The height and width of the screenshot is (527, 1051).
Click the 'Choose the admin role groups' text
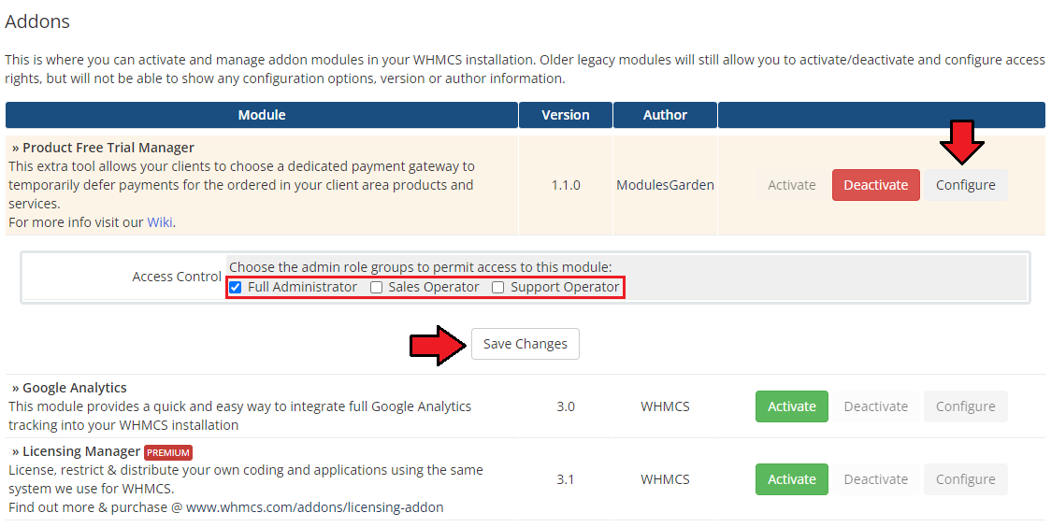click(x=420, y=267)
